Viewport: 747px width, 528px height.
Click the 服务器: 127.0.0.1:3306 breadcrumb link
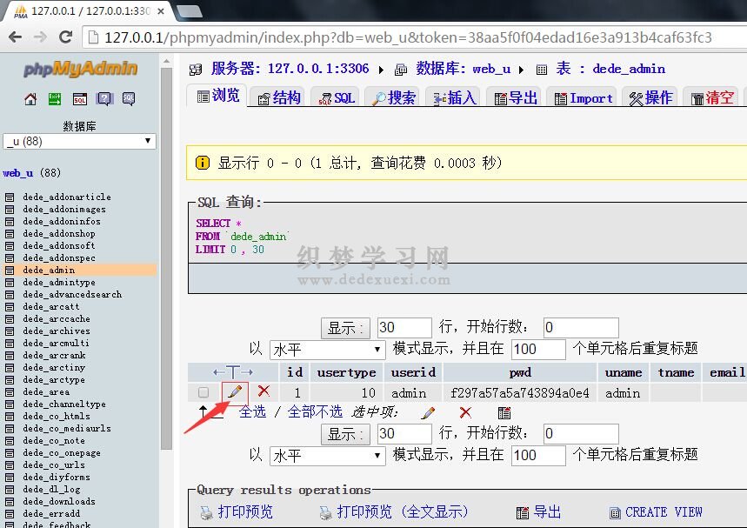click(x=290, y=69)
